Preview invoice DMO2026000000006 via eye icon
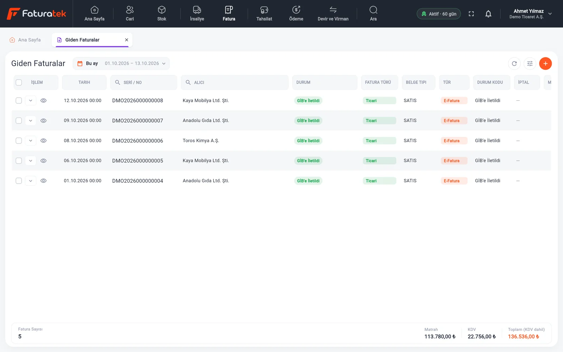The image size is (563, 352). coord(44,141)
